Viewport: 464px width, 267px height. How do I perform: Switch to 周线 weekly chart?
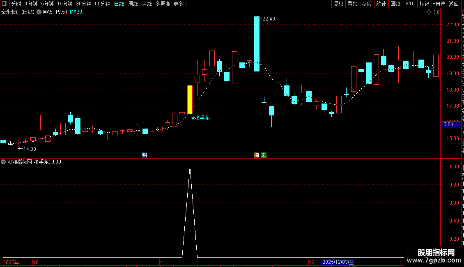(133, 4)
